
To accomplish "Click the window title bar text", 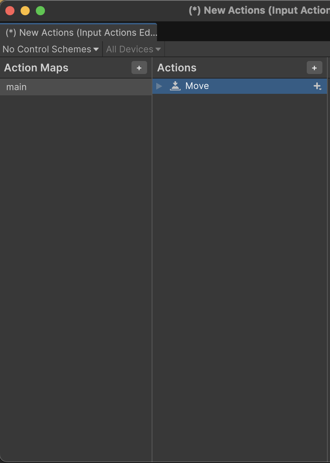I will 259,11.
